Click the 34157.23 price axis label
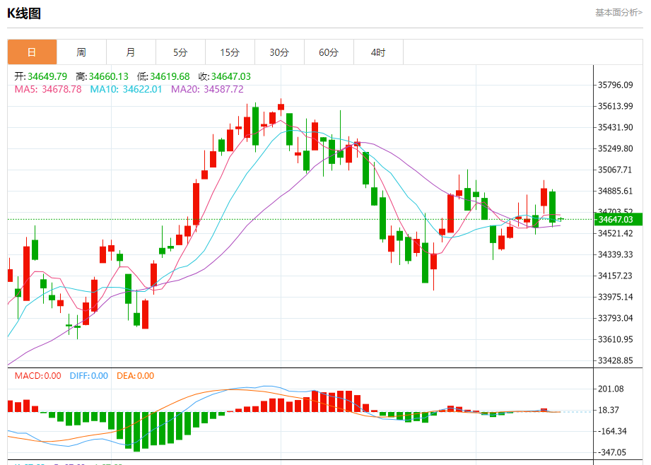 point(615,276)
